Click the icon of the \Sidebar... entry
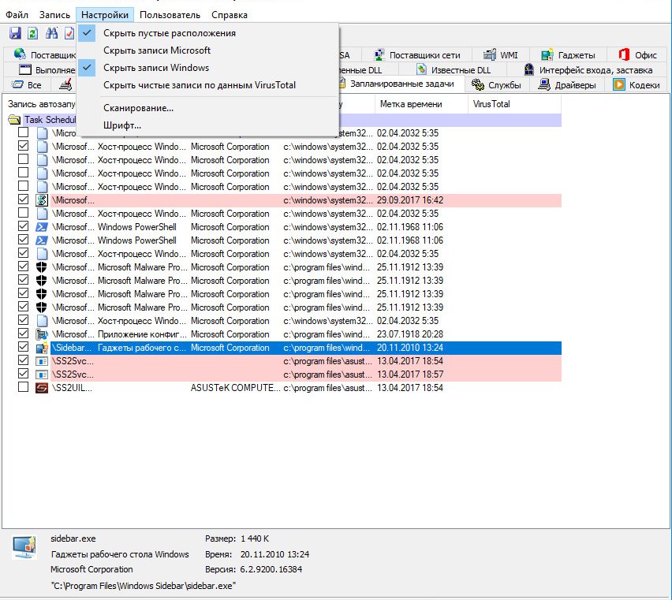Image resolution: width=672 pixels, height=600 pixels. [42, 348]
